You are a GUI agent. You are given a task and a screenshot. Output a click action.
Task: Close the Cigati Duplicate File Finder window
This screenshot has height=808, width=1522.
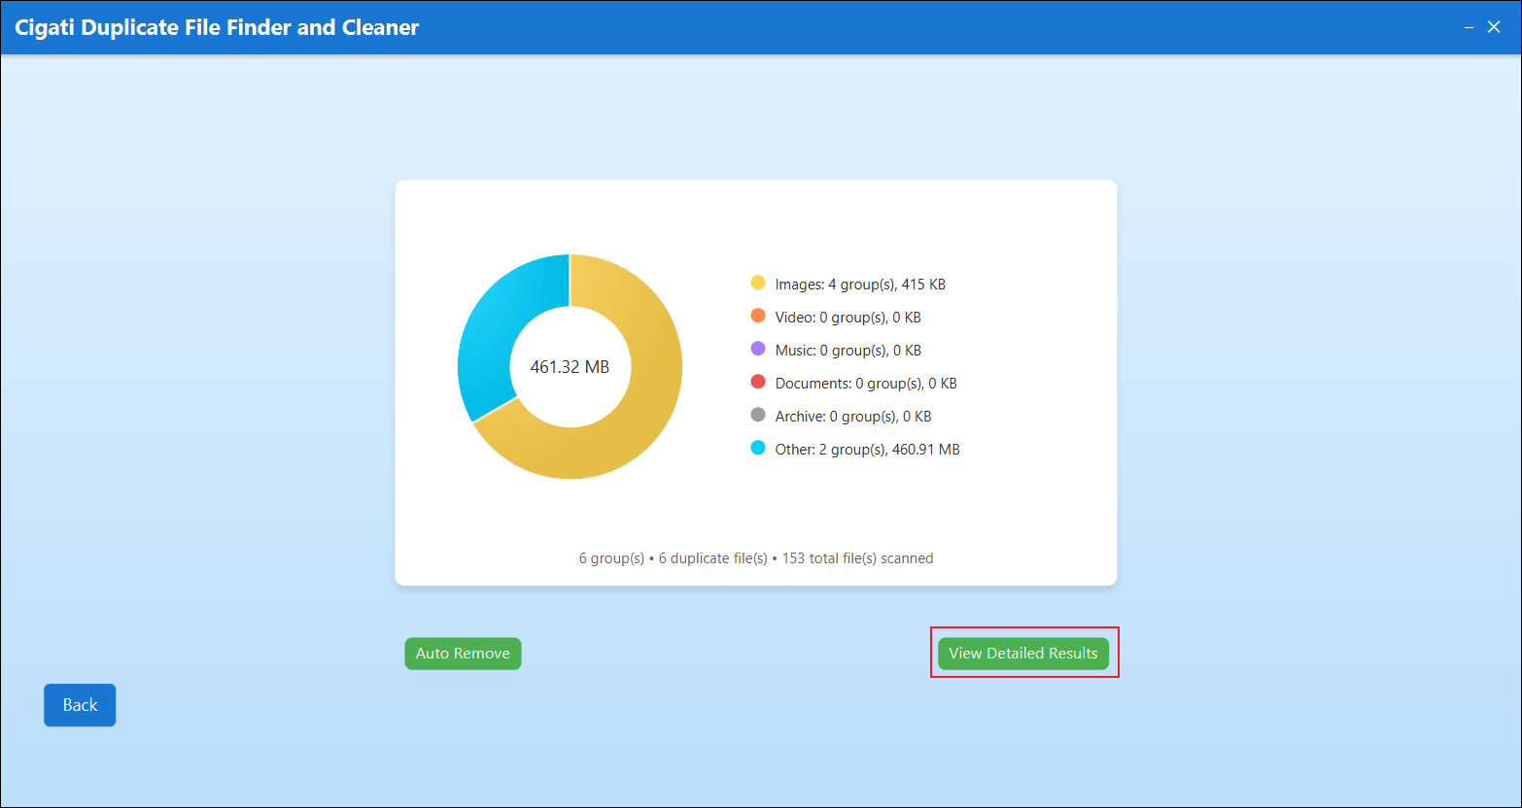point(1494,27)
